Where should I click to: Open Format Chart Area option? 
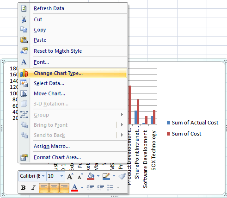[x=73, y=157]
